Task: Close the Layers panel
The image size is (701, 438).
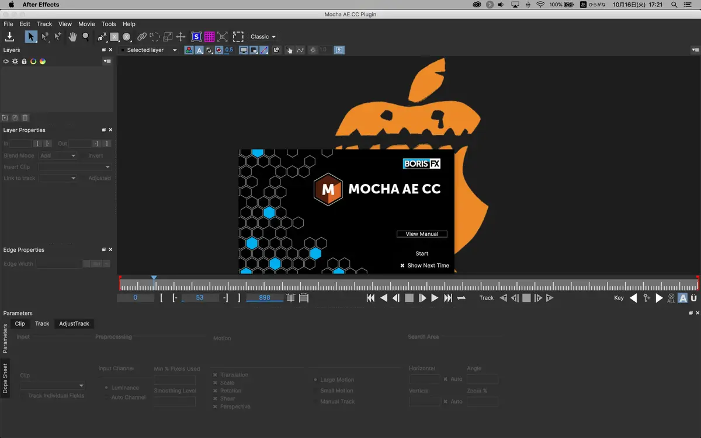Action: pyautogui.click(x=110, y=50)
